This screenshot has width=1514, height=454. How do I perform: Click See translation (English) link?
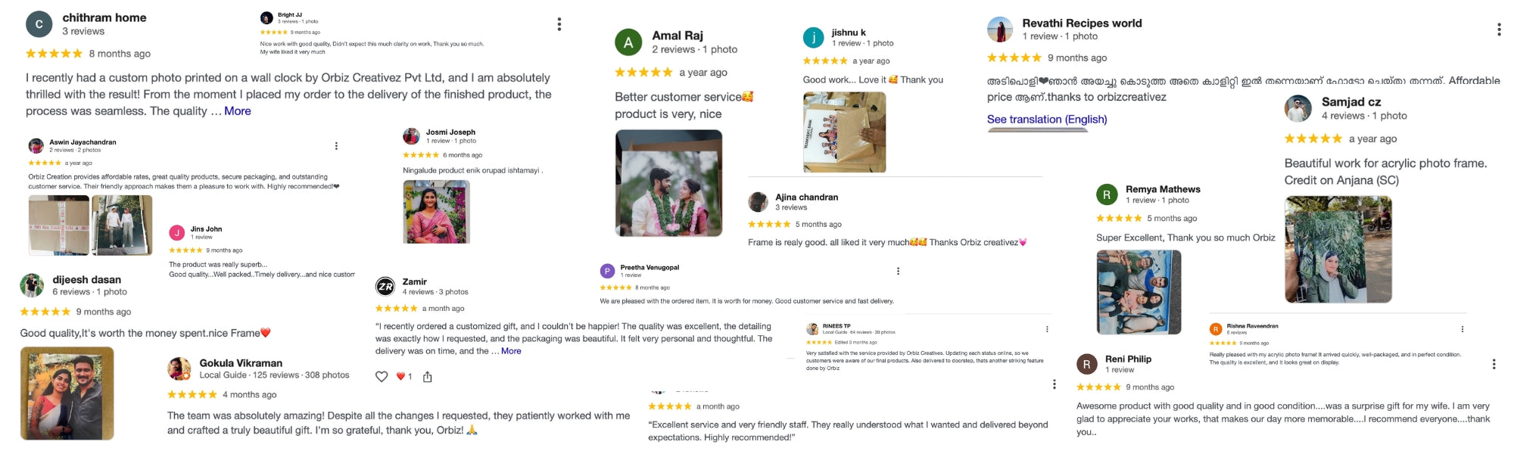(1047, 120)
